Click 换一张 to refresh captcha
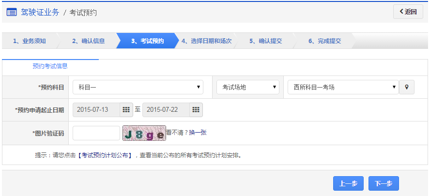The image size is (430, 196). tap(198, 132)
